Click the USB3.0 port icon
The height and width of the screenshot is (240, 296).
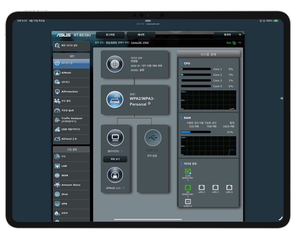[188, 201]
